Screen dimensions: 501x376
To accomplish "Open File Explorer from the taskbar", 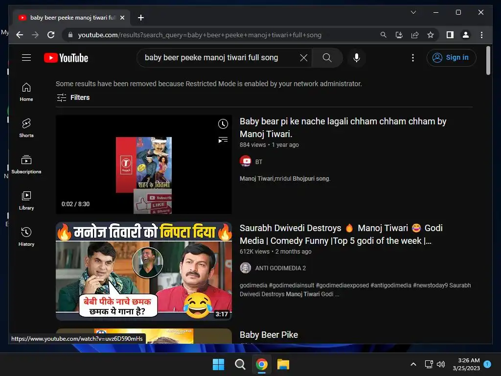I will coord(283,364).
